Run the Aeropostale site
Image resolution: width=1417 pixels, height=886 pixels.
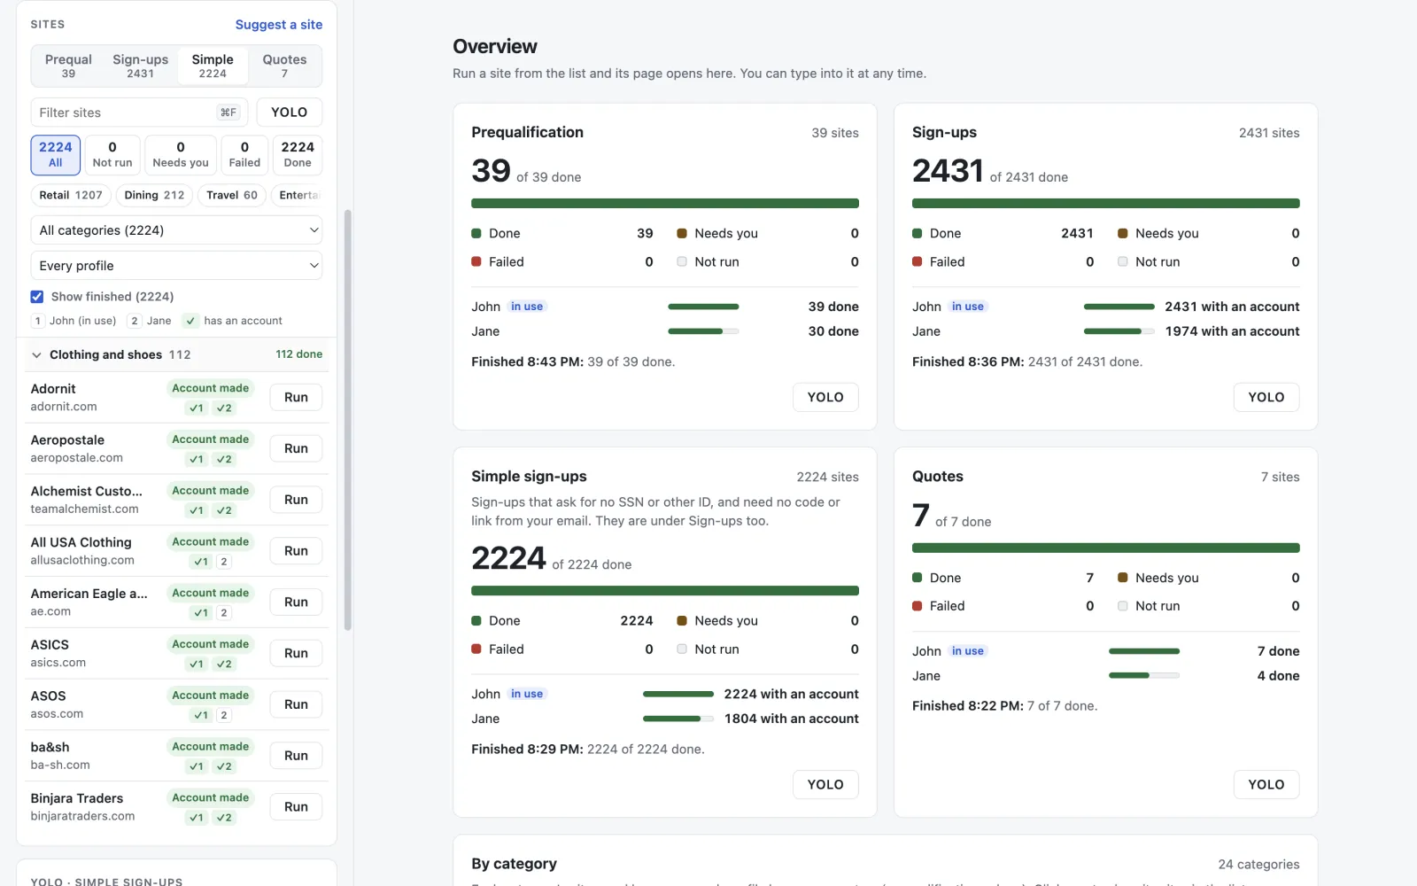[x=296, y=448]
